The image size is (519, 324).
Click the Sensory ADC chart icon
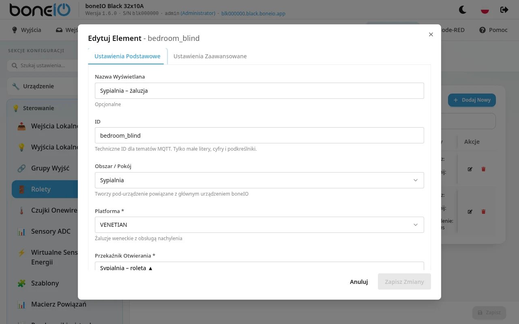(x=21, y=231)
